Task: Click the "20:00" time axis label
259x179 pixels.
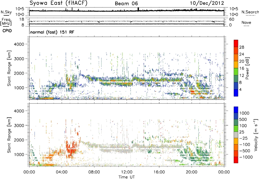Action: (x=191, y=172)
